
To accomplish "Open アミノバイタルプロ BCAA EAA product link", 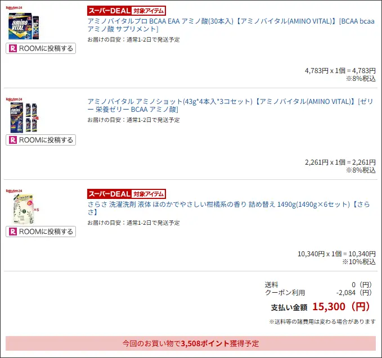I will [231, 25].
